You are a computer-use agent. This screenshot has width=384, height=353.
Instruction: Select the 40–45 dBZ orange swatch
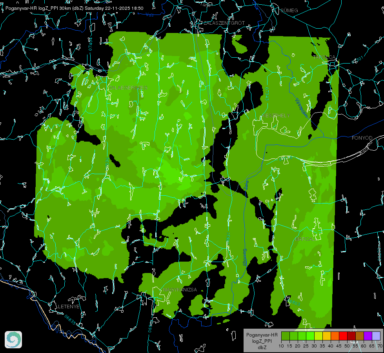tap(335, 336)
